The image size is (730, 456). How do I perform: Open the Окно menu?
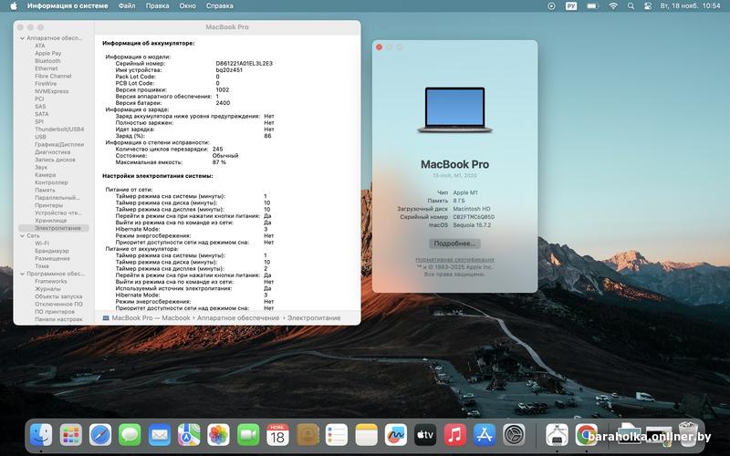coord(187,5)
